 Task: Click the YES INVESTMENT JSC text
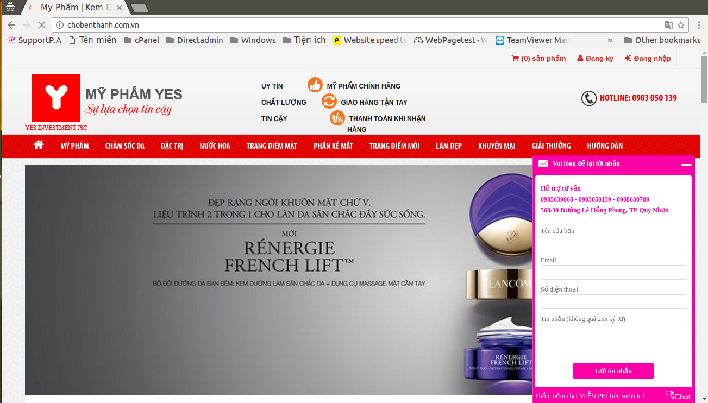pos(56,128)
